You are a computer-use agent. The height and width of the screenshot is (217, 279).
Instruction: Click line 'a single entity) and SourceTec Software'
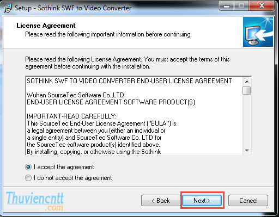(94, 138)
